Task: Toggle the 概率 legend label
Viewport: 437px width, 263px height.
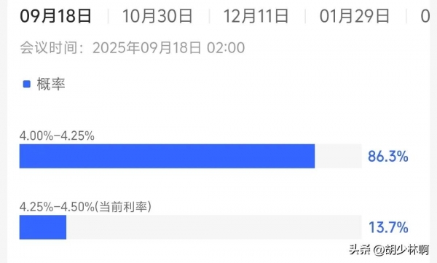Action: tap(51, 84)
